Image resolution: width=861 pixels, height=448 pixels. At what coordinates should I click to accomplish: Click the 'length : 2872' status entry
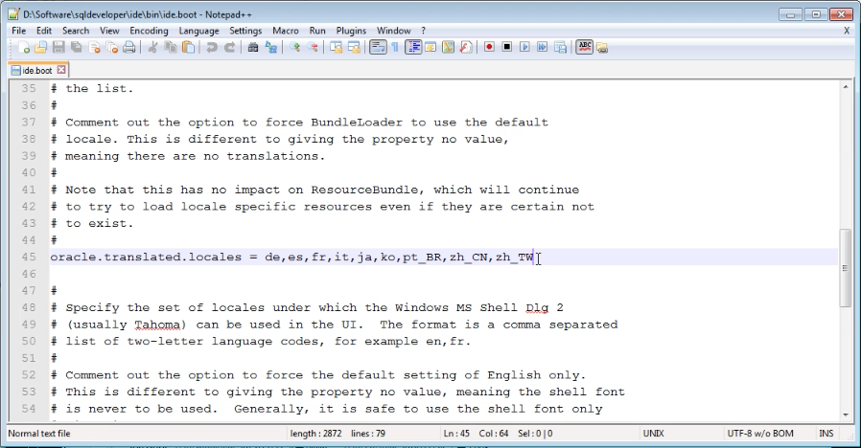coord(315,434)
